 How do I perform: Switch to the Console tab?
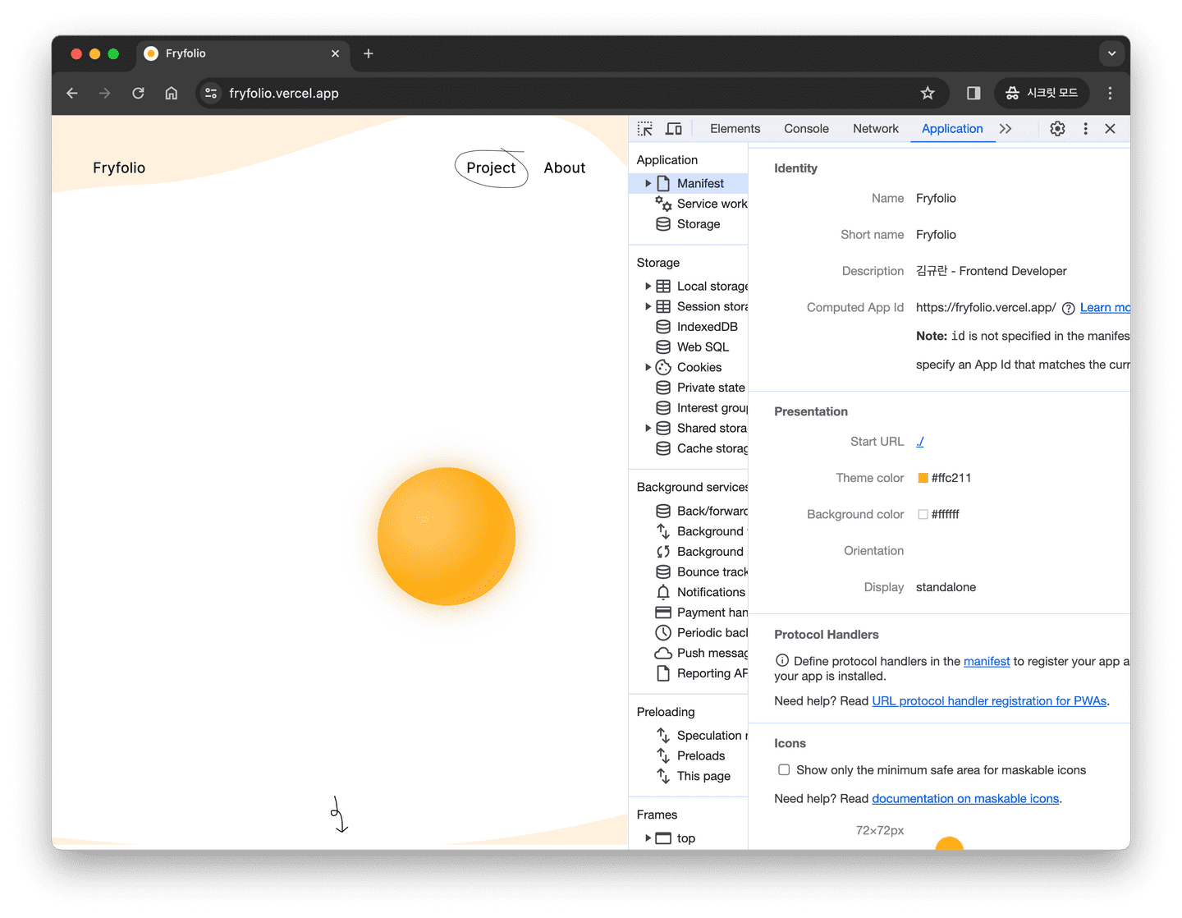pyautogui.click(x=806, y=129)
